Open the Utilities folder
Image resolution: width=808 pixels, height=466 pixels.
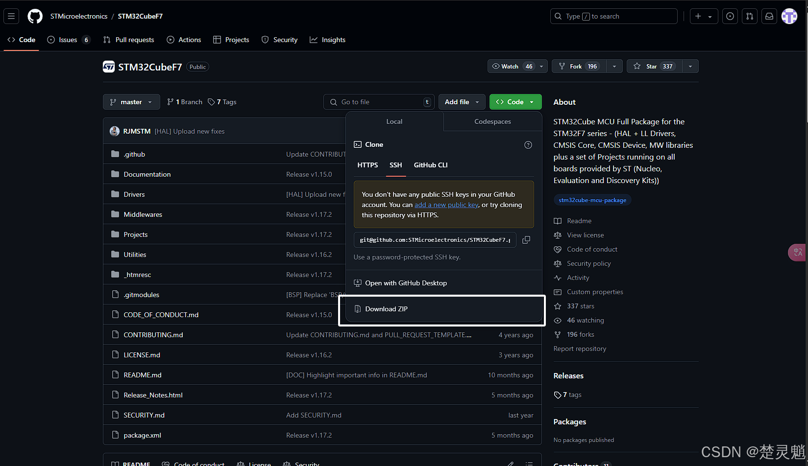click(135, 255)
